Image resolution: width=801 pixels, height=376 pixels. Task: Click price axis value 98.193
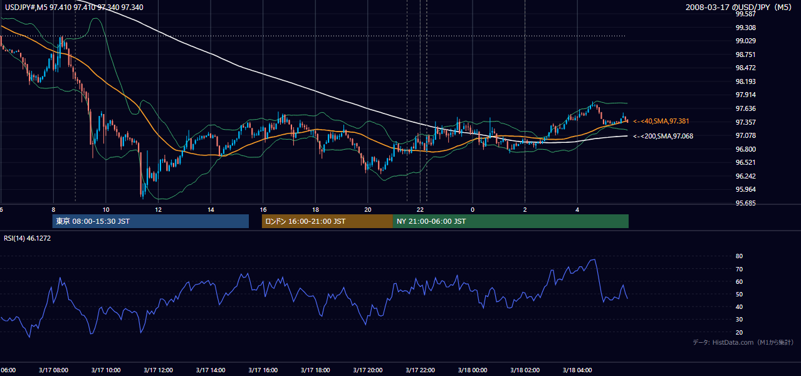[745, 81]
